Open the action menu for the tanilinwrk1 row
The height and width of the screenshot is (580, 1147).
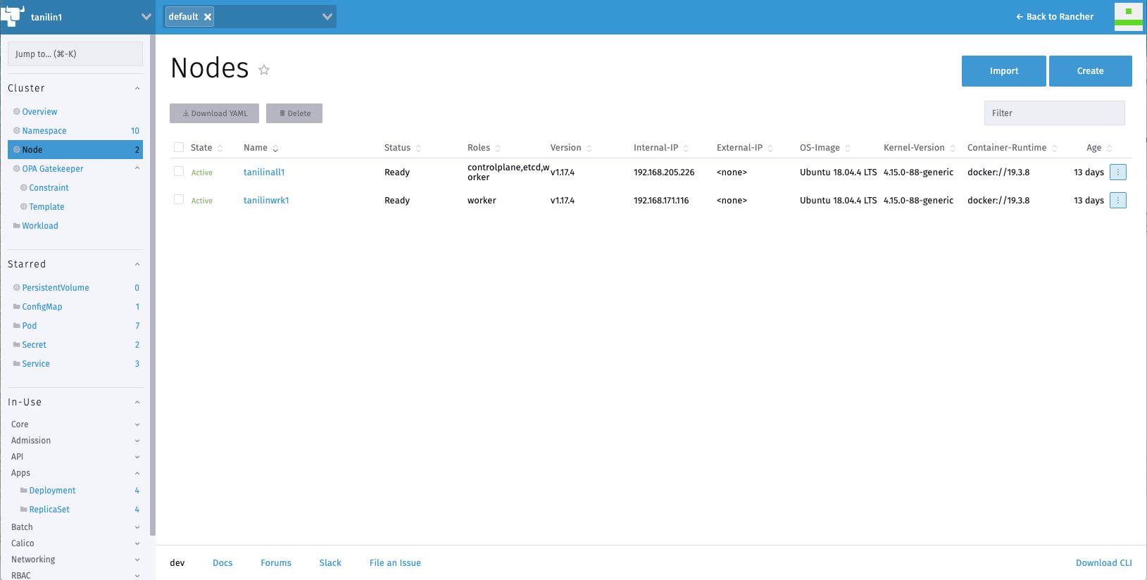[1117, 201]
